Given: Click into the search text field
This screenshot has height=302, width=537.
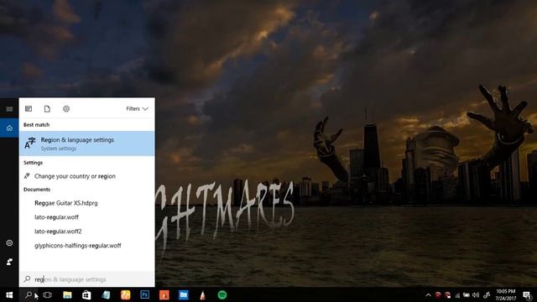Looking at the screenshot, I should [87, 279].
